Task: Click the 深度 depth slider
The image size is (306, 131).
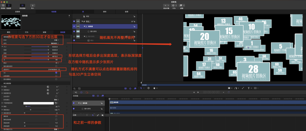Action: [x=40, y=56]
